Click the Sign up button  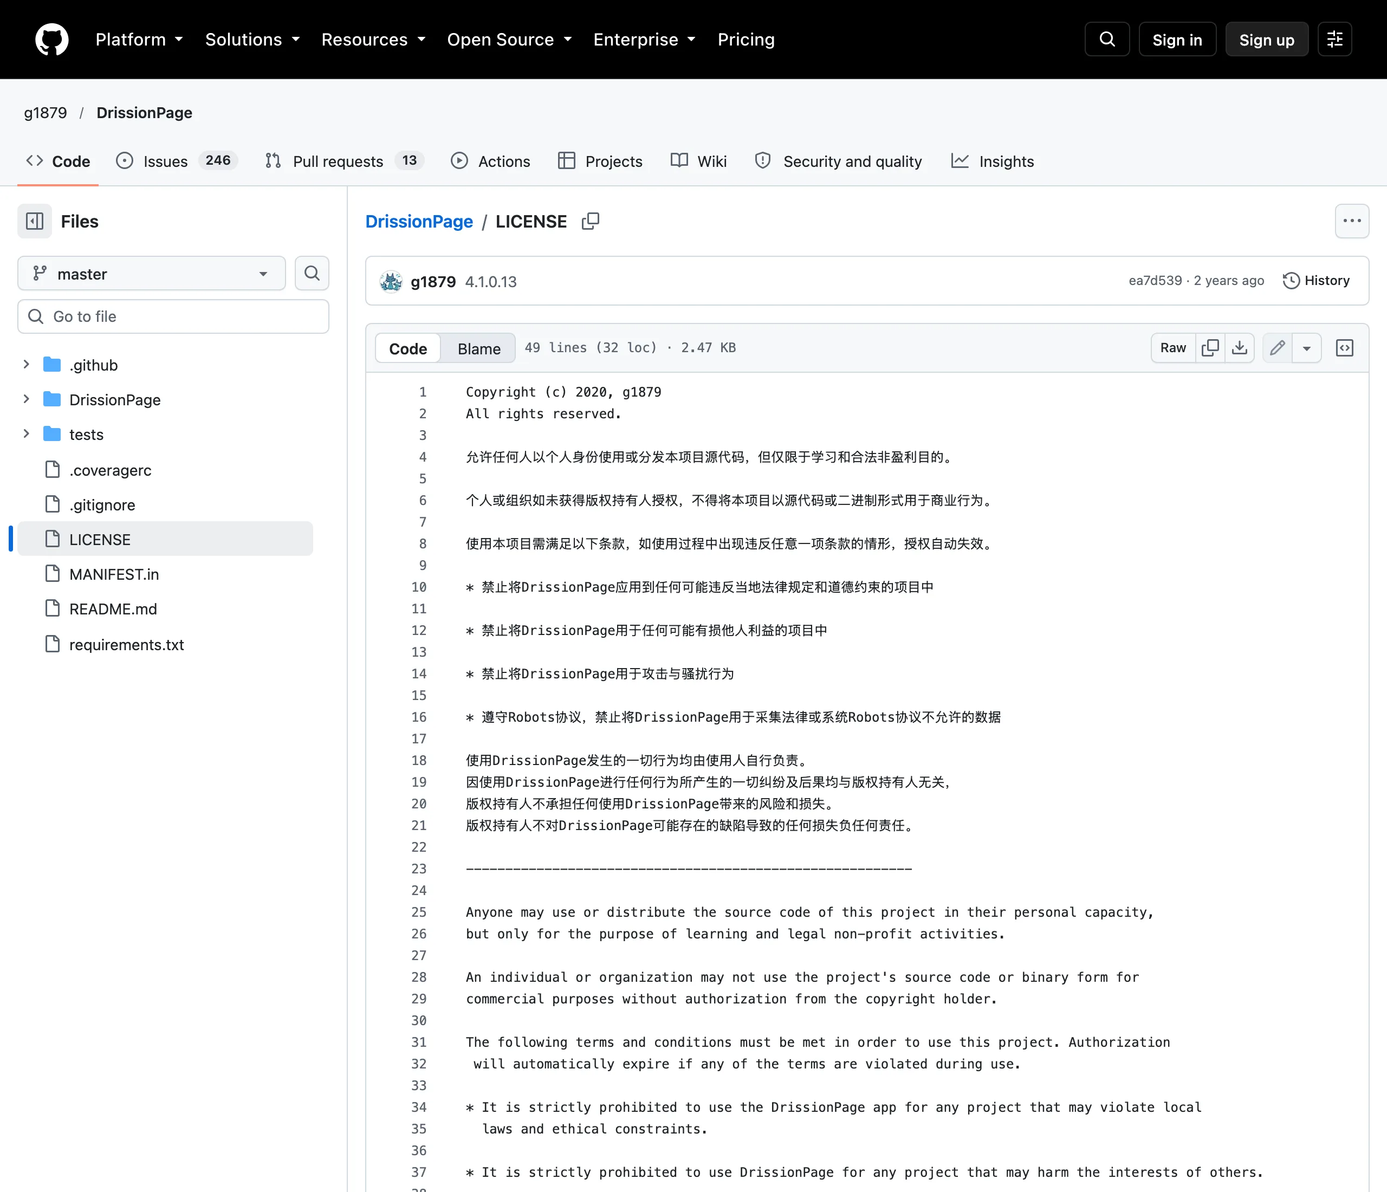[x=1267, y=40]
